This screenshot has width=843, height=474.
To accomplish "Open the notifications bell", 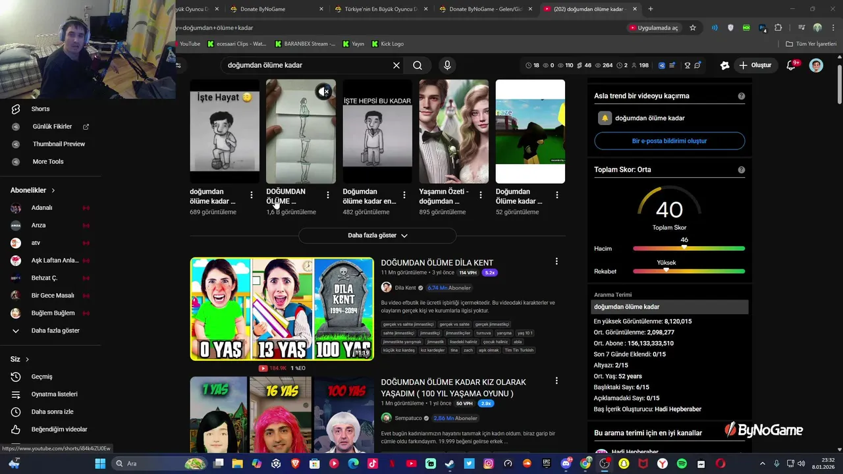I will 792,65.
